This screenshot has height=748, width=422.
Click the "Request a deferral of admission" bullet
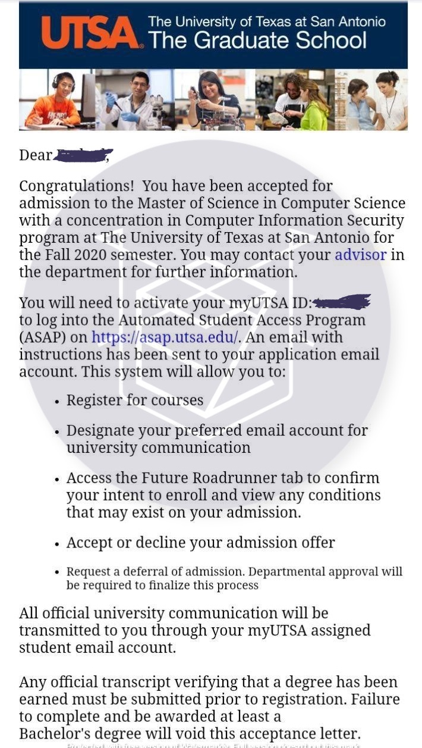click(x=234, y=578)
